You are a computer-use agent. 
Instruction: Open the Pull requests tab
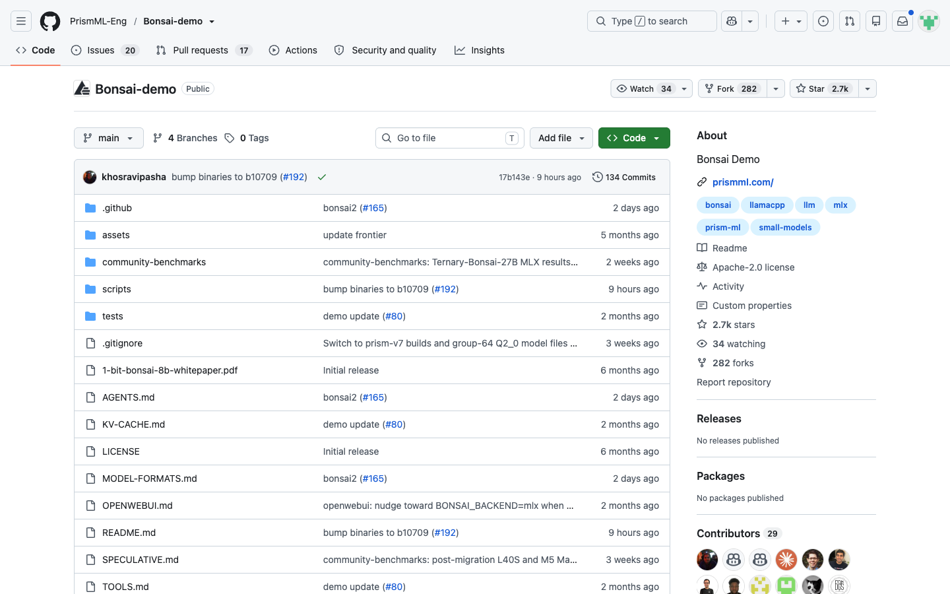pyautogui.click(x=204, y=50)
